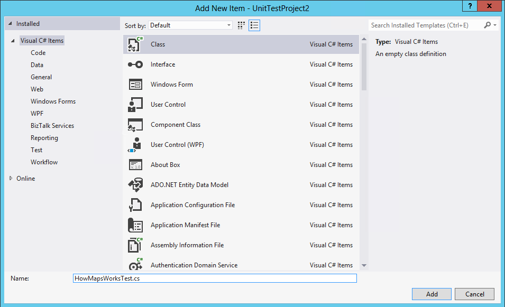Select the Reporting category
The image size is (505, 307).
(x=44, y=138)
